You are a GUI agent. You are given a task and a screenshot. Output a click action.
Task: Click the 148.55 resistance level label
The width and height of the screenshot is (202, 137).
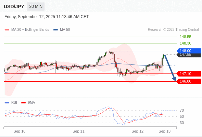185,37
